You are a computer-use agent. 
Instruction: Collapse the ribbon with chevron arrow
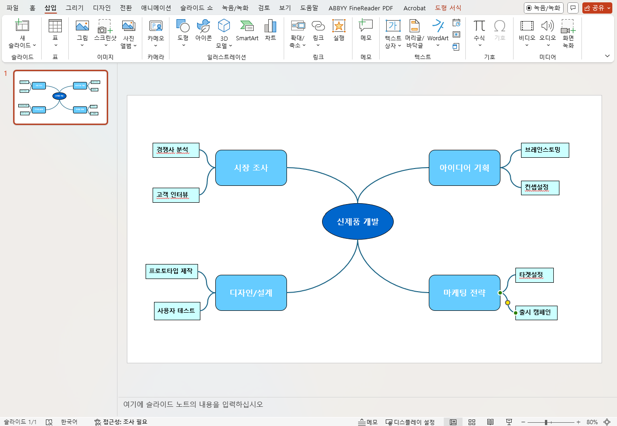click(x=608, y=56)
